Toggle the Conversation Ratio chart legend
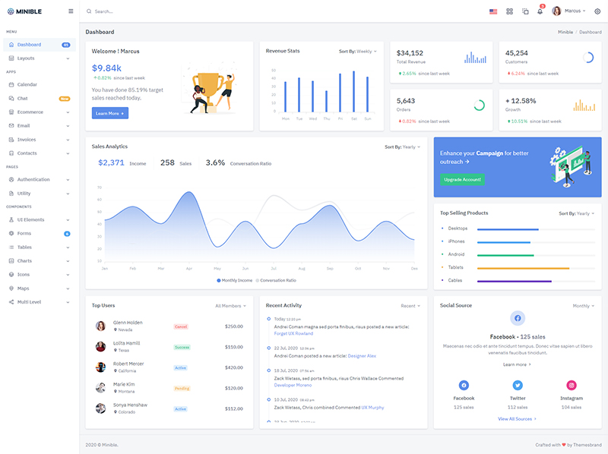This screenshot has height=454, width=608. click(x=276, y=280)
